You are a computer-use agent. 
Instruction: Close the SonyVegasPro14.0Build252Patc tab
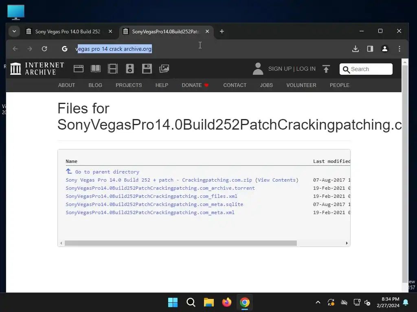coord(207,31)
